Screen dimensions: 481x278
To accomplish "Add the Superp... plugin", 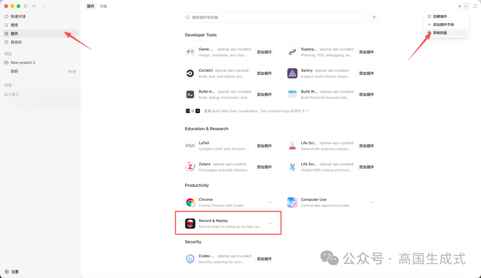I will (366, 52).
